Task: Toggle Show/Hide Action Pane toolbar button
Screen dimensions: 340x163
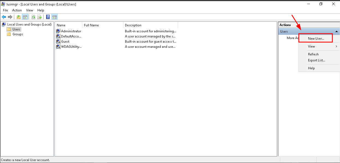Action: coord(54,17)
